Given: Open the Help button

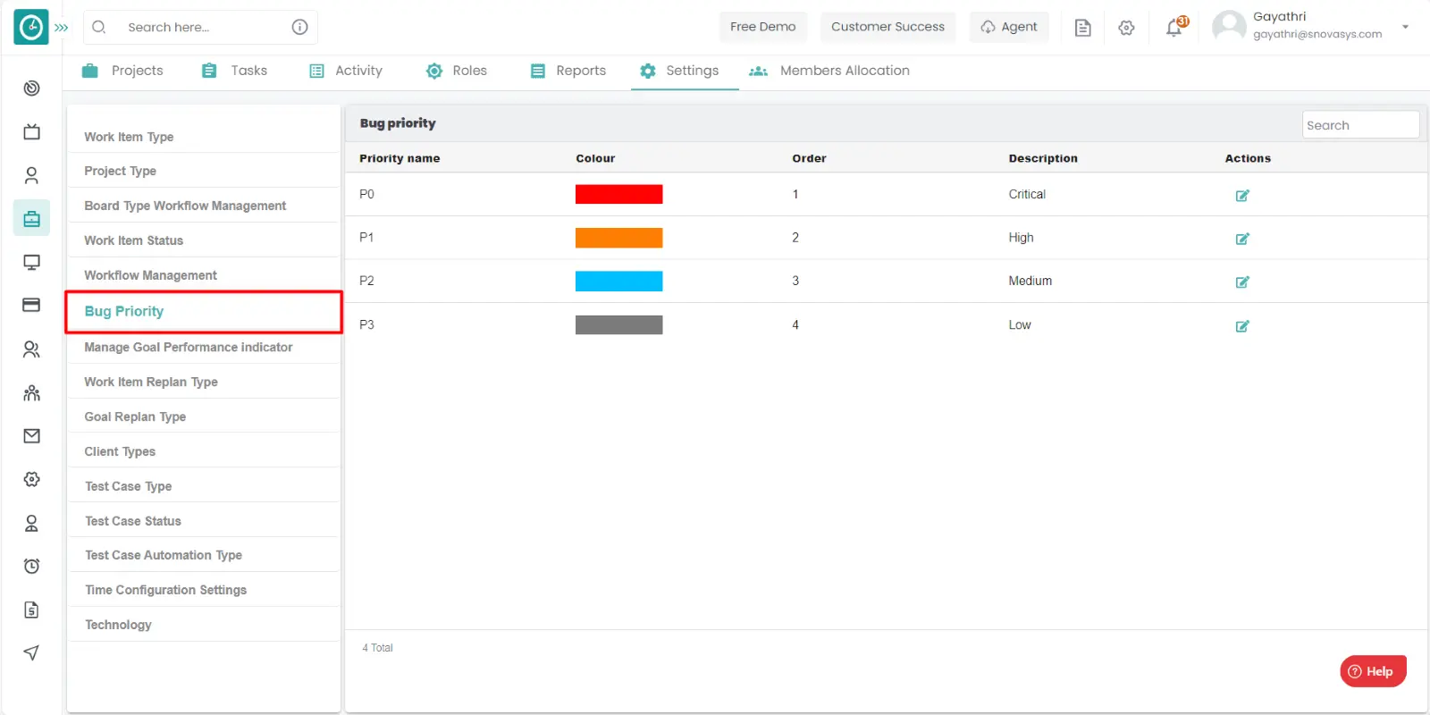Looking at the screenshot, I should coord(1373,671).
